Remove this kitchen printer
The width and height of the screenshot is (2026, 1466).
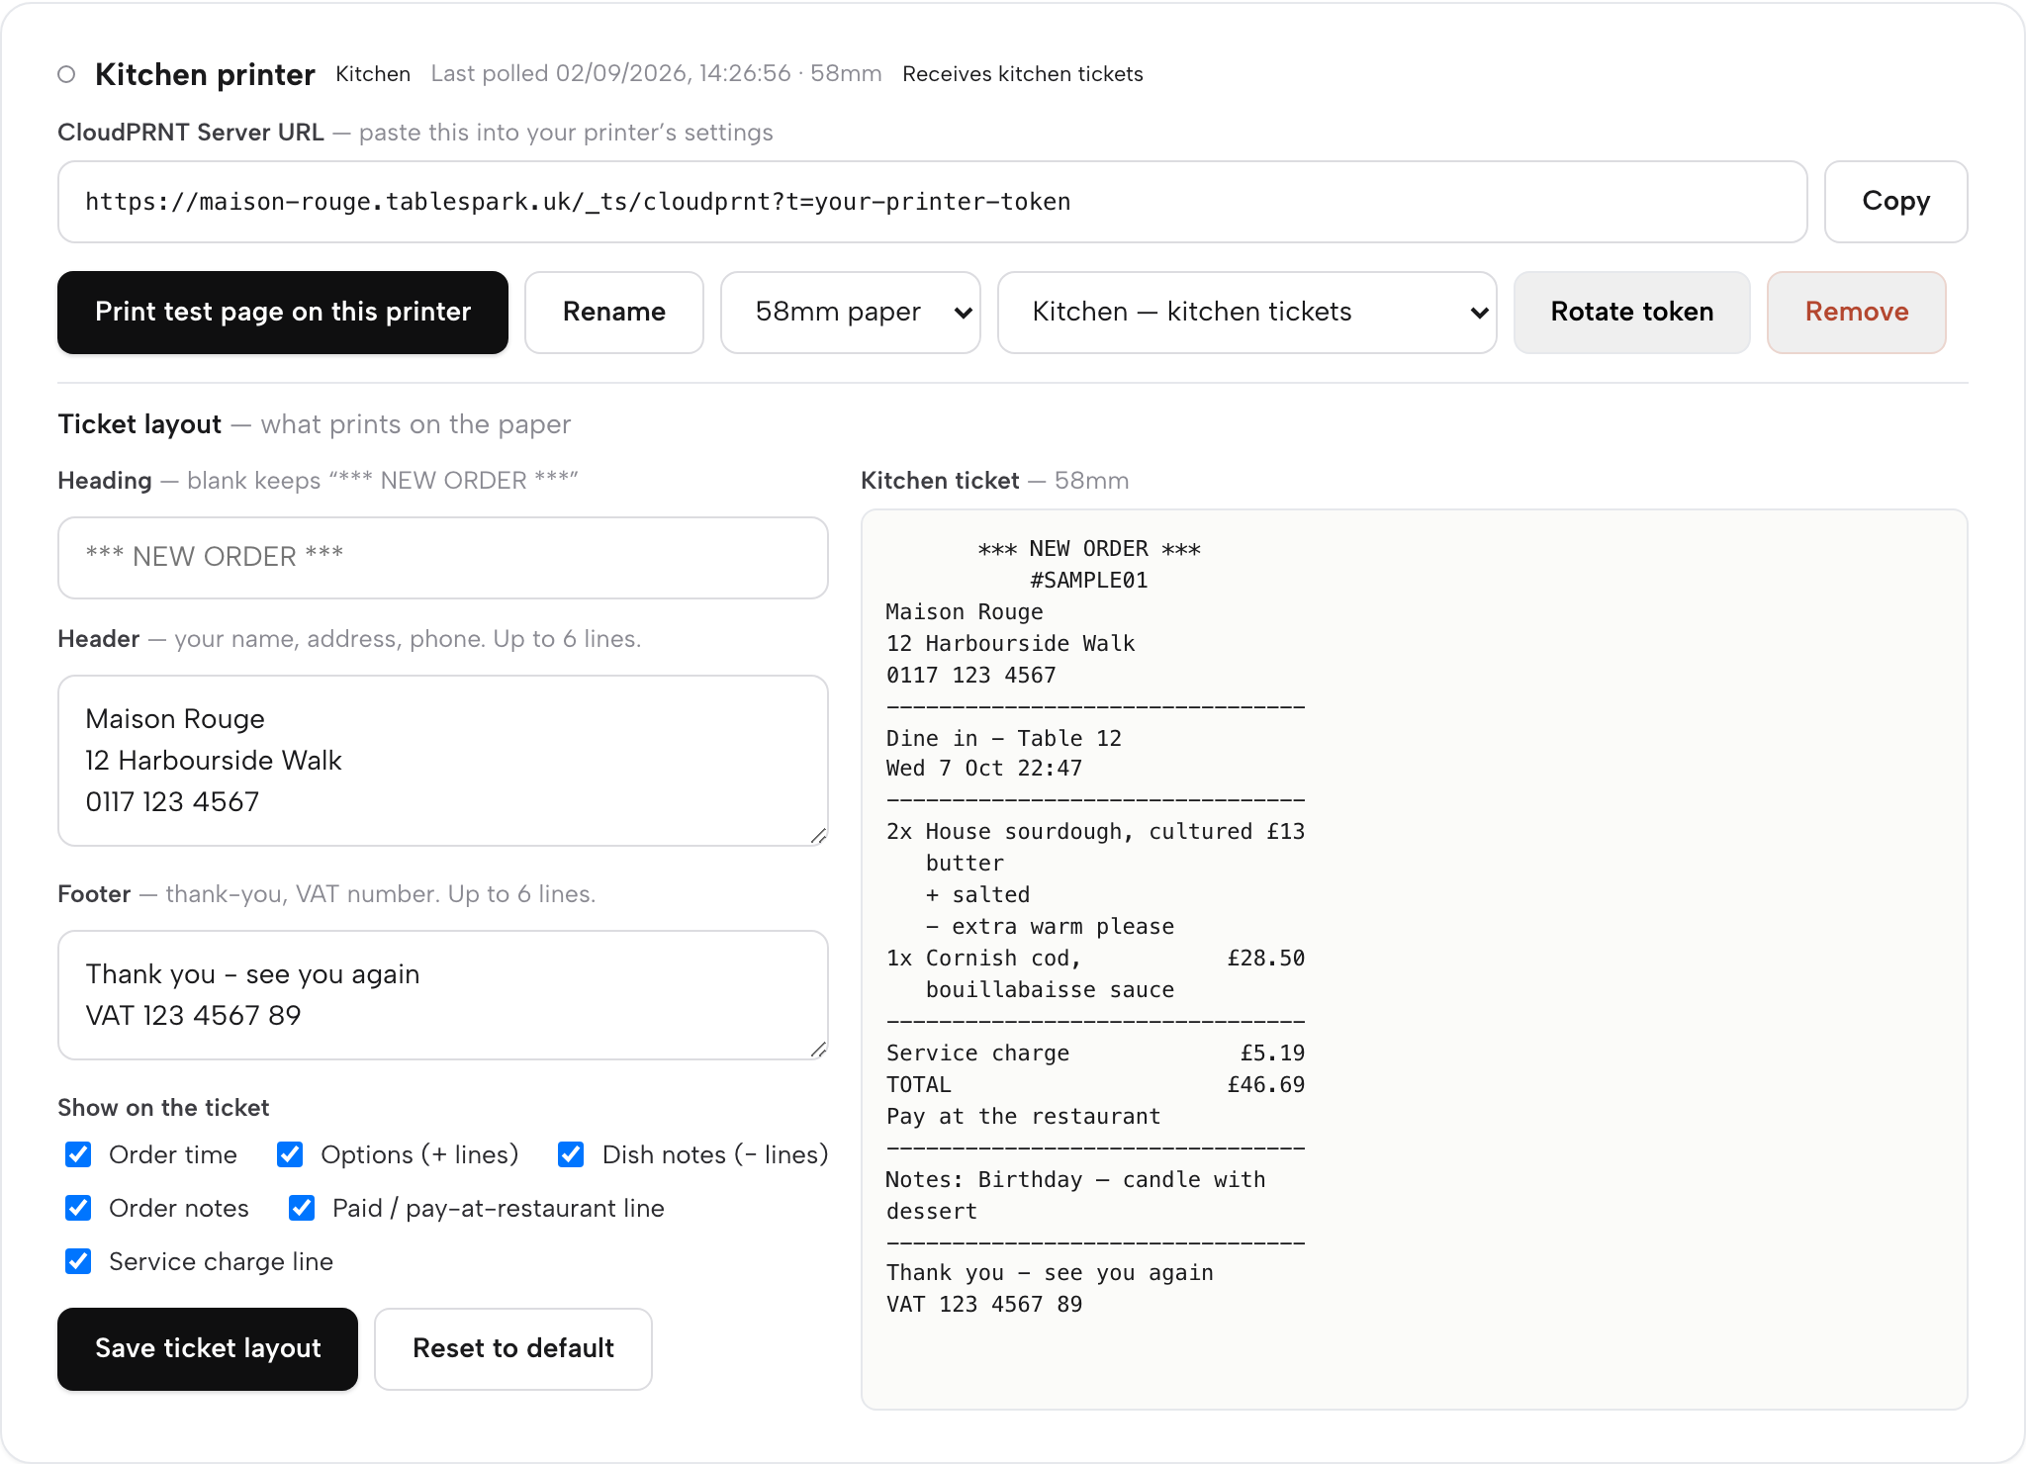tap(1857, 313)
